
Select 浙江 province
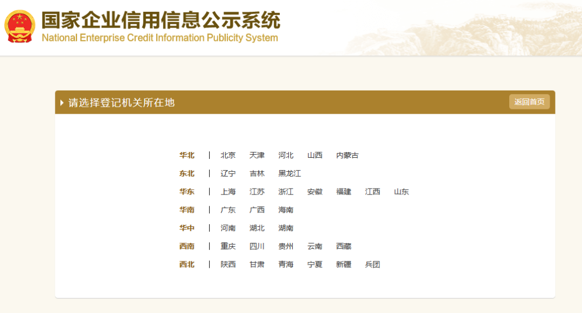[x=286, y=192]
